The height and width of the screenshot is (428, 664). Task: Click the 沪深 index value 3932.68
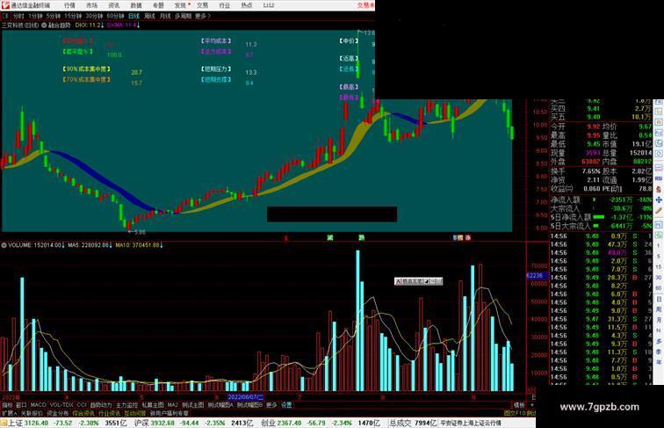click(161, 423)
